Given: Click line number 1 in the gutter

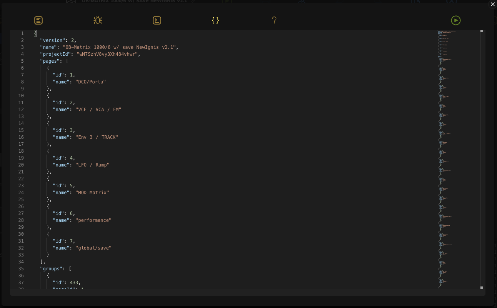Looking at the screenshot, I should (22, 33).
